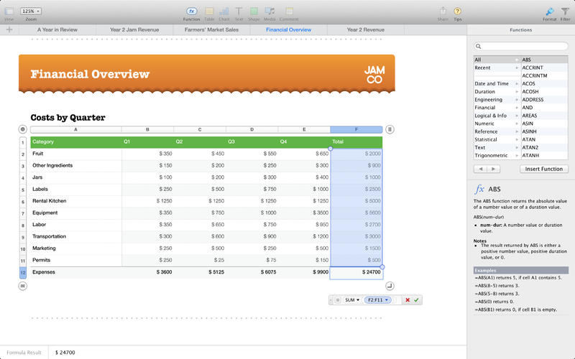Select the Financial function category

point(485,108)
